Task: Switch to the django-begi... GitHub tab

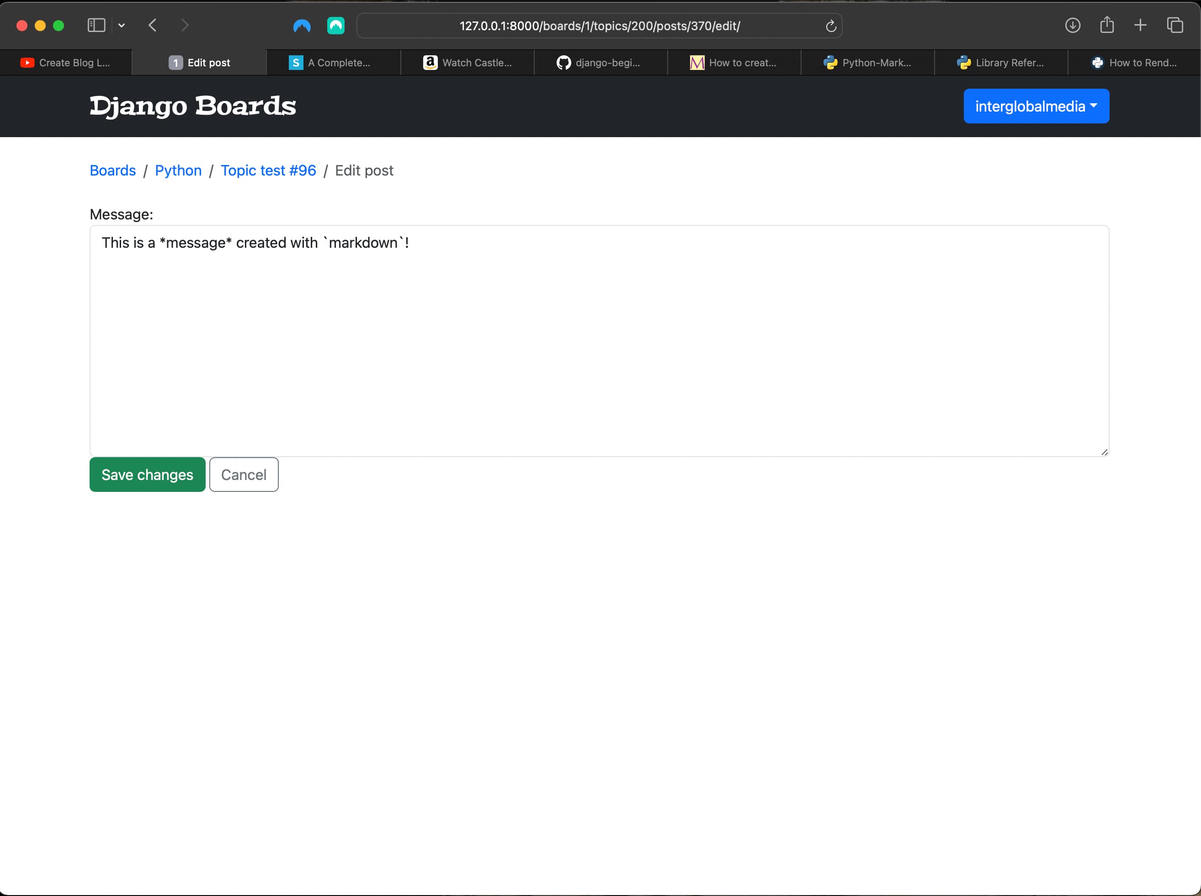Action: [x=600, y=62]
